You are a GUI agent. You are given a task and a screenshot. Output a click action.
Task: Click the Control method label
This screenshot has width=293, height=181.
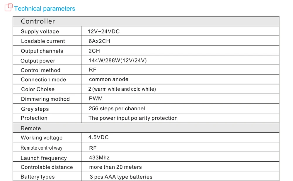[x=40, y=70]
